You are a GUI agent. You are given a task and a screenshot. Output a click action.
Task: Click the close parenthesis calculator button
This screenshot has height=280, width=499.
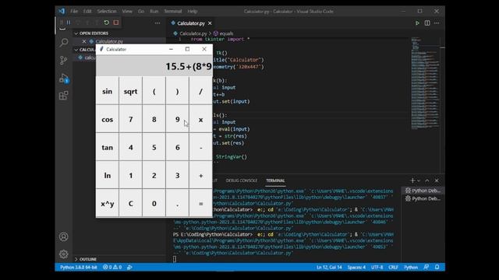pos(177,92)
